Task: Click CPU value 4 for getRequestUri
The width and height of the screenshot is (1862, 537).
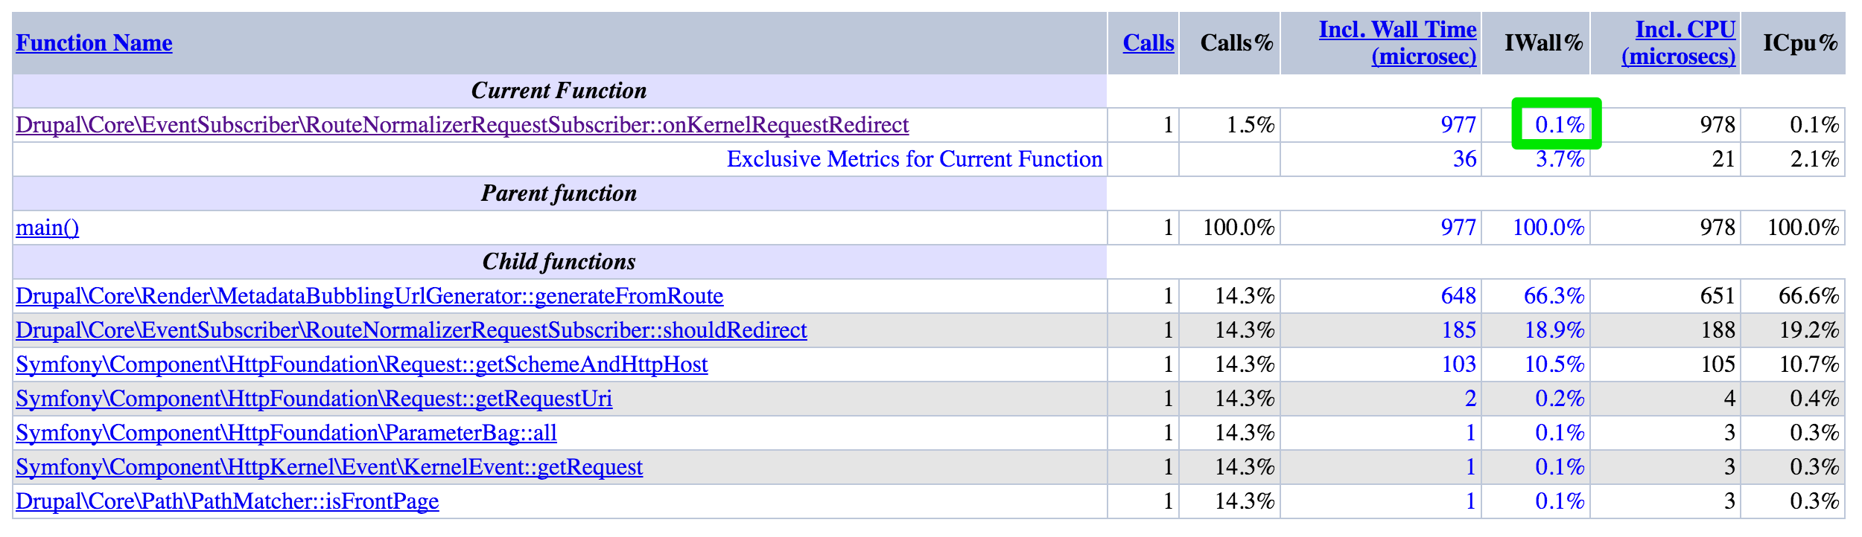Action: pyautogui.click(x=1729, y=399)
